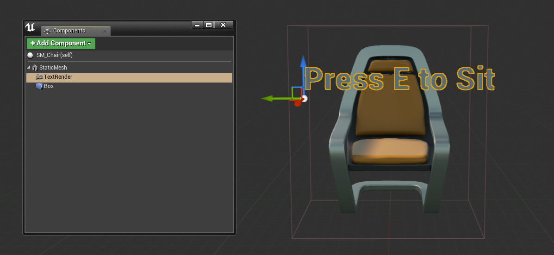
Task: Click the StaticMesh house icon
Action: click(x=35, y=67)
